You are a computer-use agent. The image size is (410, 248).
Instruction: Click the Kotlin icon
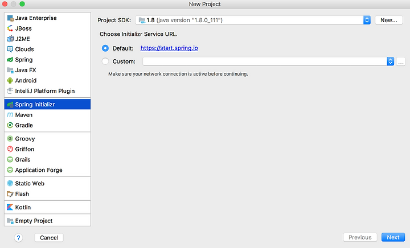point(10,207)
